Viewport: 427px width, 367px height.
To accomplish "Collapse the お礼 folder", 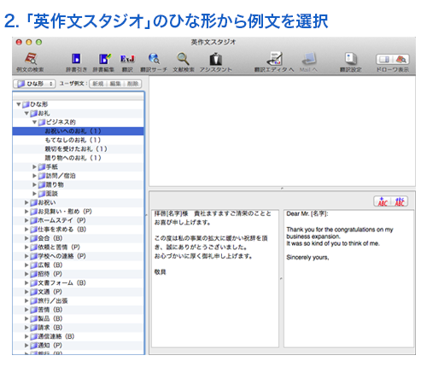I will [x=26, y=114].
